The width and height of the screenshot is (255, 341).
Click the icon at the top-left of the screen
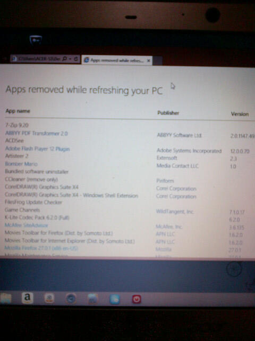click(x=36, y=40)
